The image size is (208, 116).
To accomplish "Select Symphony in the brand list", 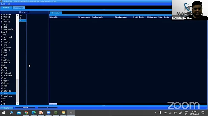I will [6, 47].
